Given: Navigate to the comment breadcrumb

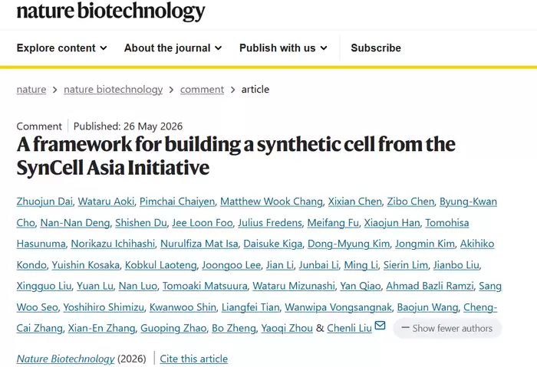Looking at the screenshot, I should point(202,90).
